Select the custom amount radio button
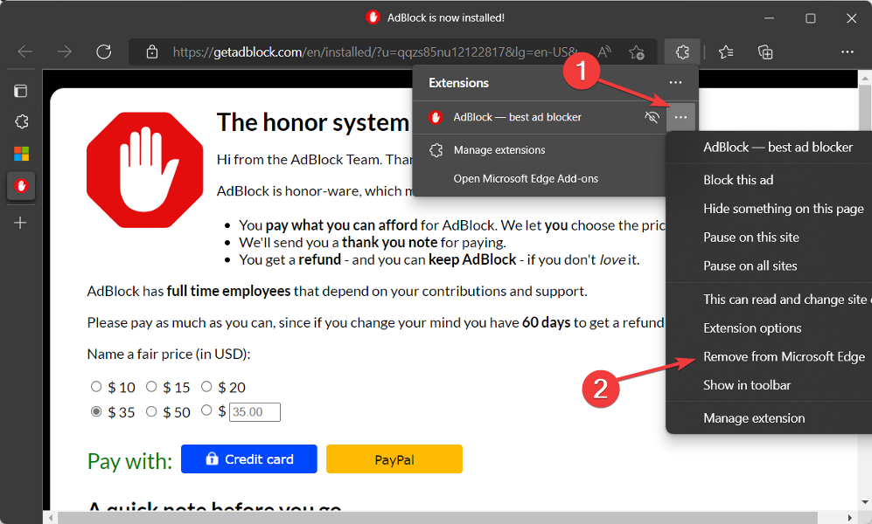The width and height of the screenshot is (872, 524). 206,410
